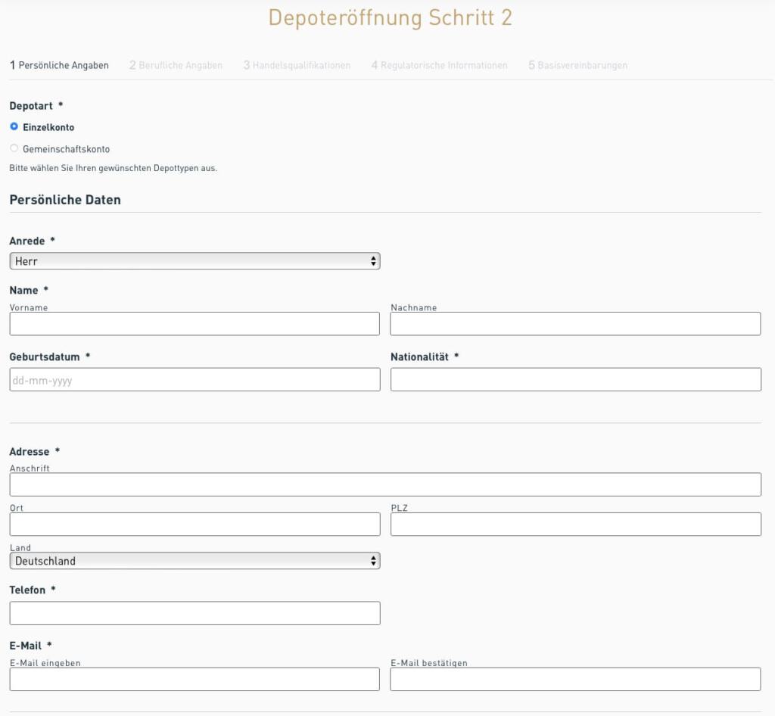Image resolution: width=775 pixels, height=716 pixels.
Task: Click the stepper arrows on Land selector
Action: click(x=373, y=561)
